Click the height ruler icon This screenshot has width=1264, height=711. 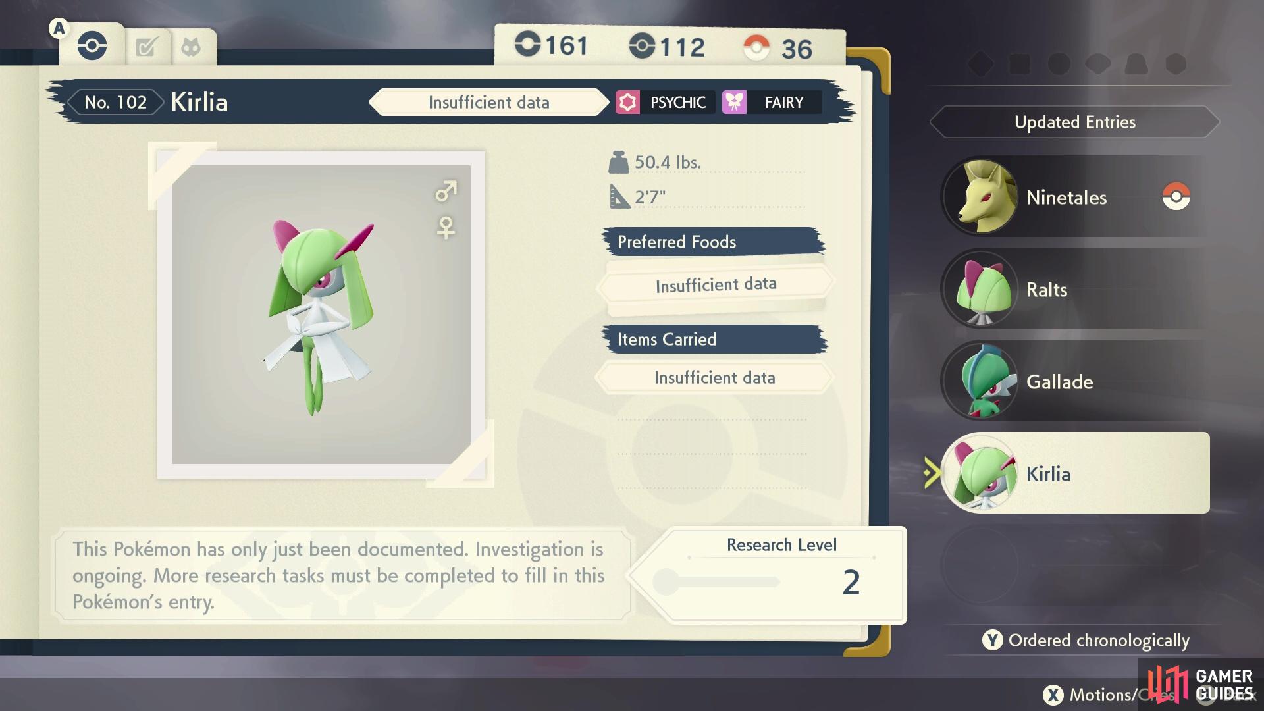pos(619,196)
